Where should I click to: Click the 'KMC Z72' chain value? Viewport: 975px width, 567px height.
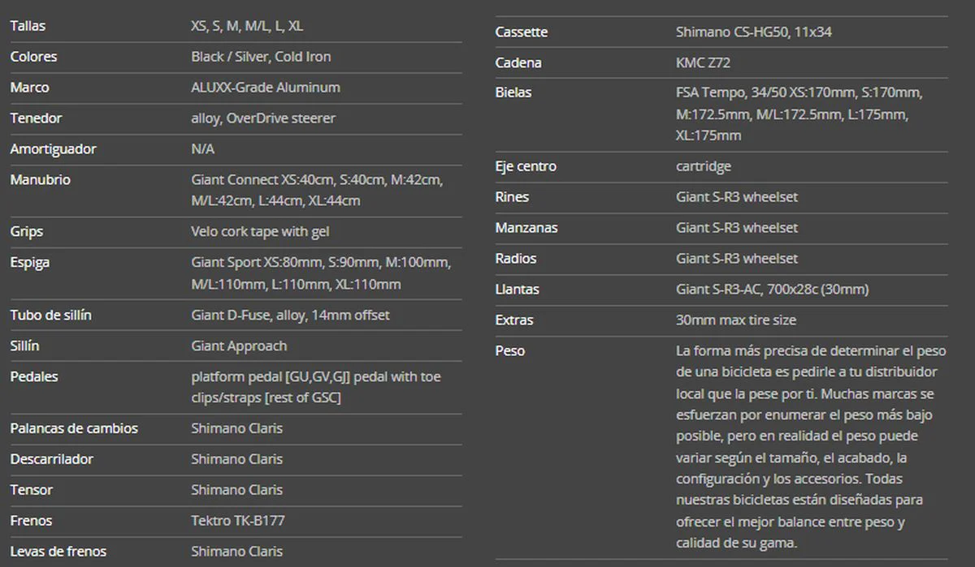pos(704,63)
